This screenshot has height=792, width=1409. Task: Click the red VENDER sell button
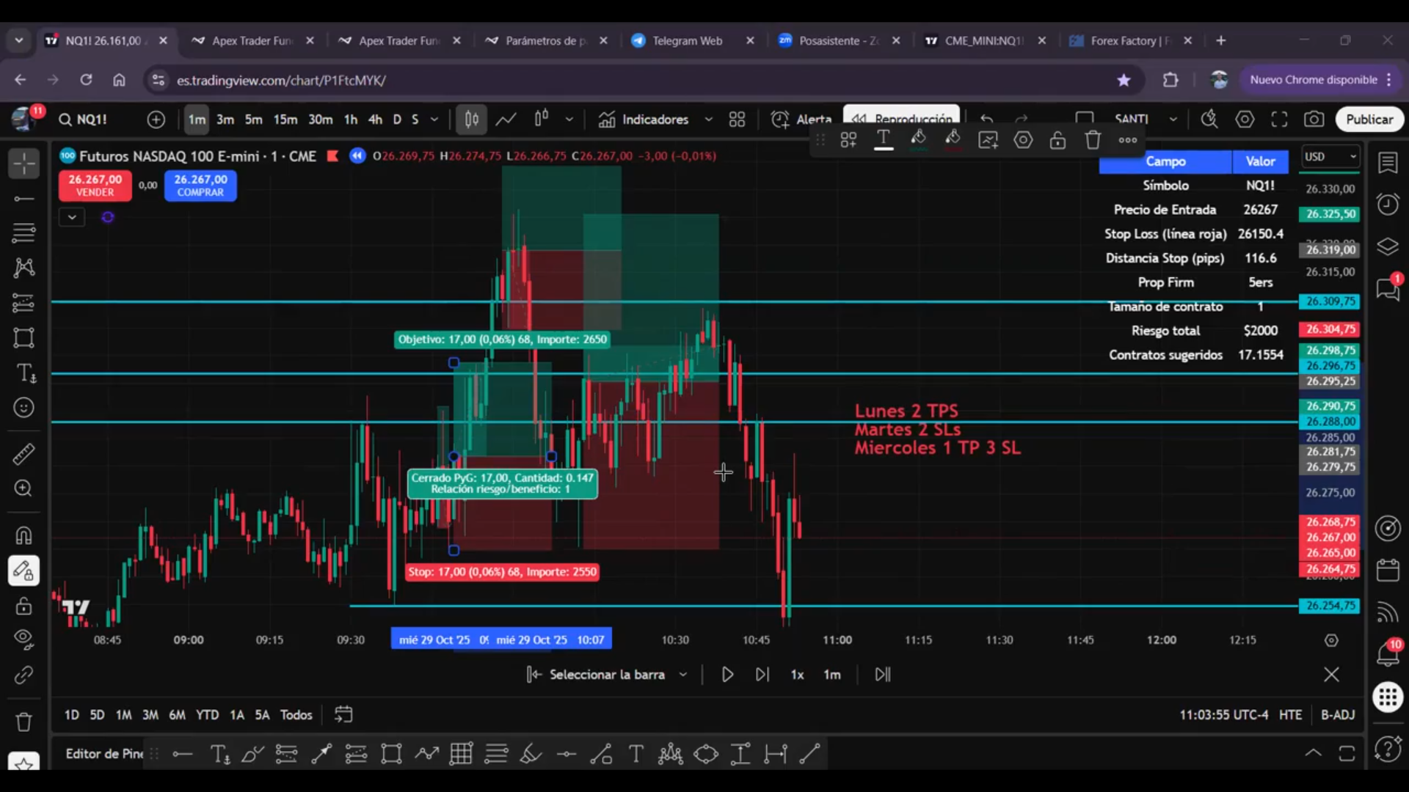point(95,186)
